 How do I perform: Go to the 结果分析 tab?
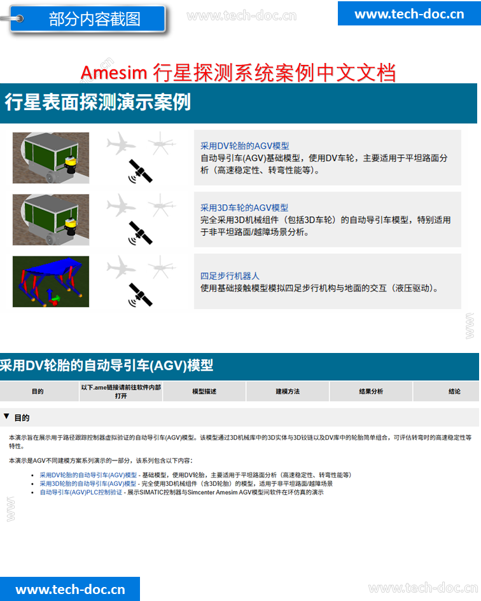coord(371,391)
